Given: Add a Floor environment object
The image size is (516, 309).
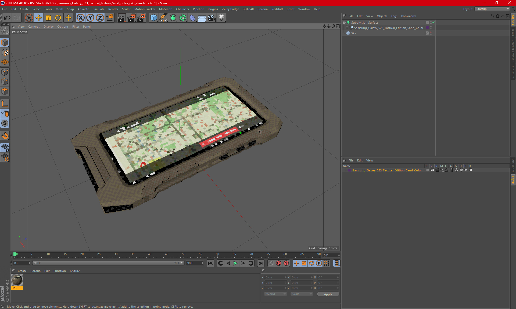Looking at the screenshot, I should [202, 18].
